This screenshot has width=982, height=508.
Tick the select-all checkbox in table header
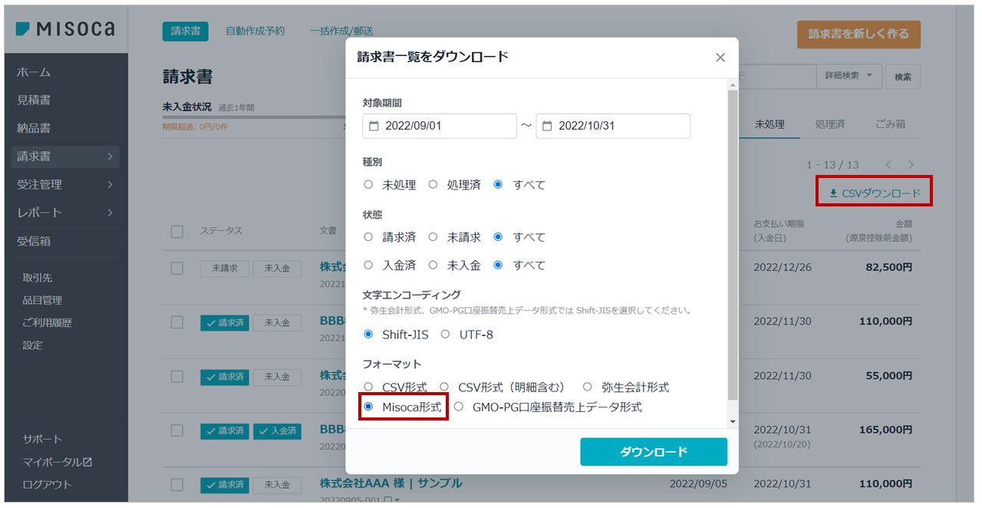point(177,231)
